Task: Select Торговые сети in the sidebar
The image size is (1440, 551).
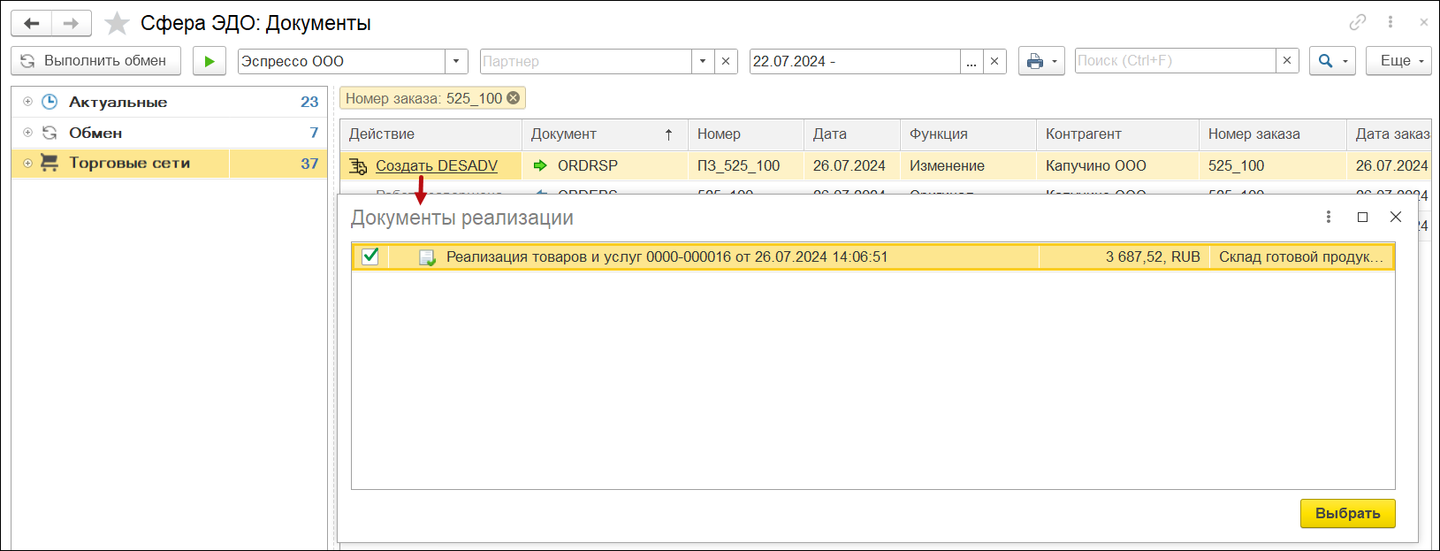Action: (130, 163)
